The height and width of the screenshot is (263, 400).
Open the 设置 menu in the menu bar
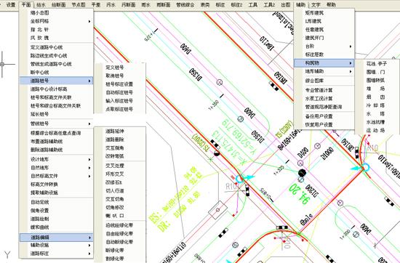point(11,4)
